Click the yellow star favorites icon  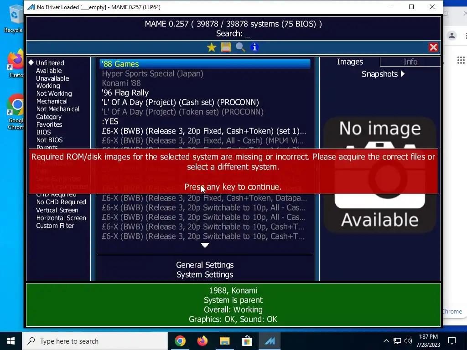point(212,47)
